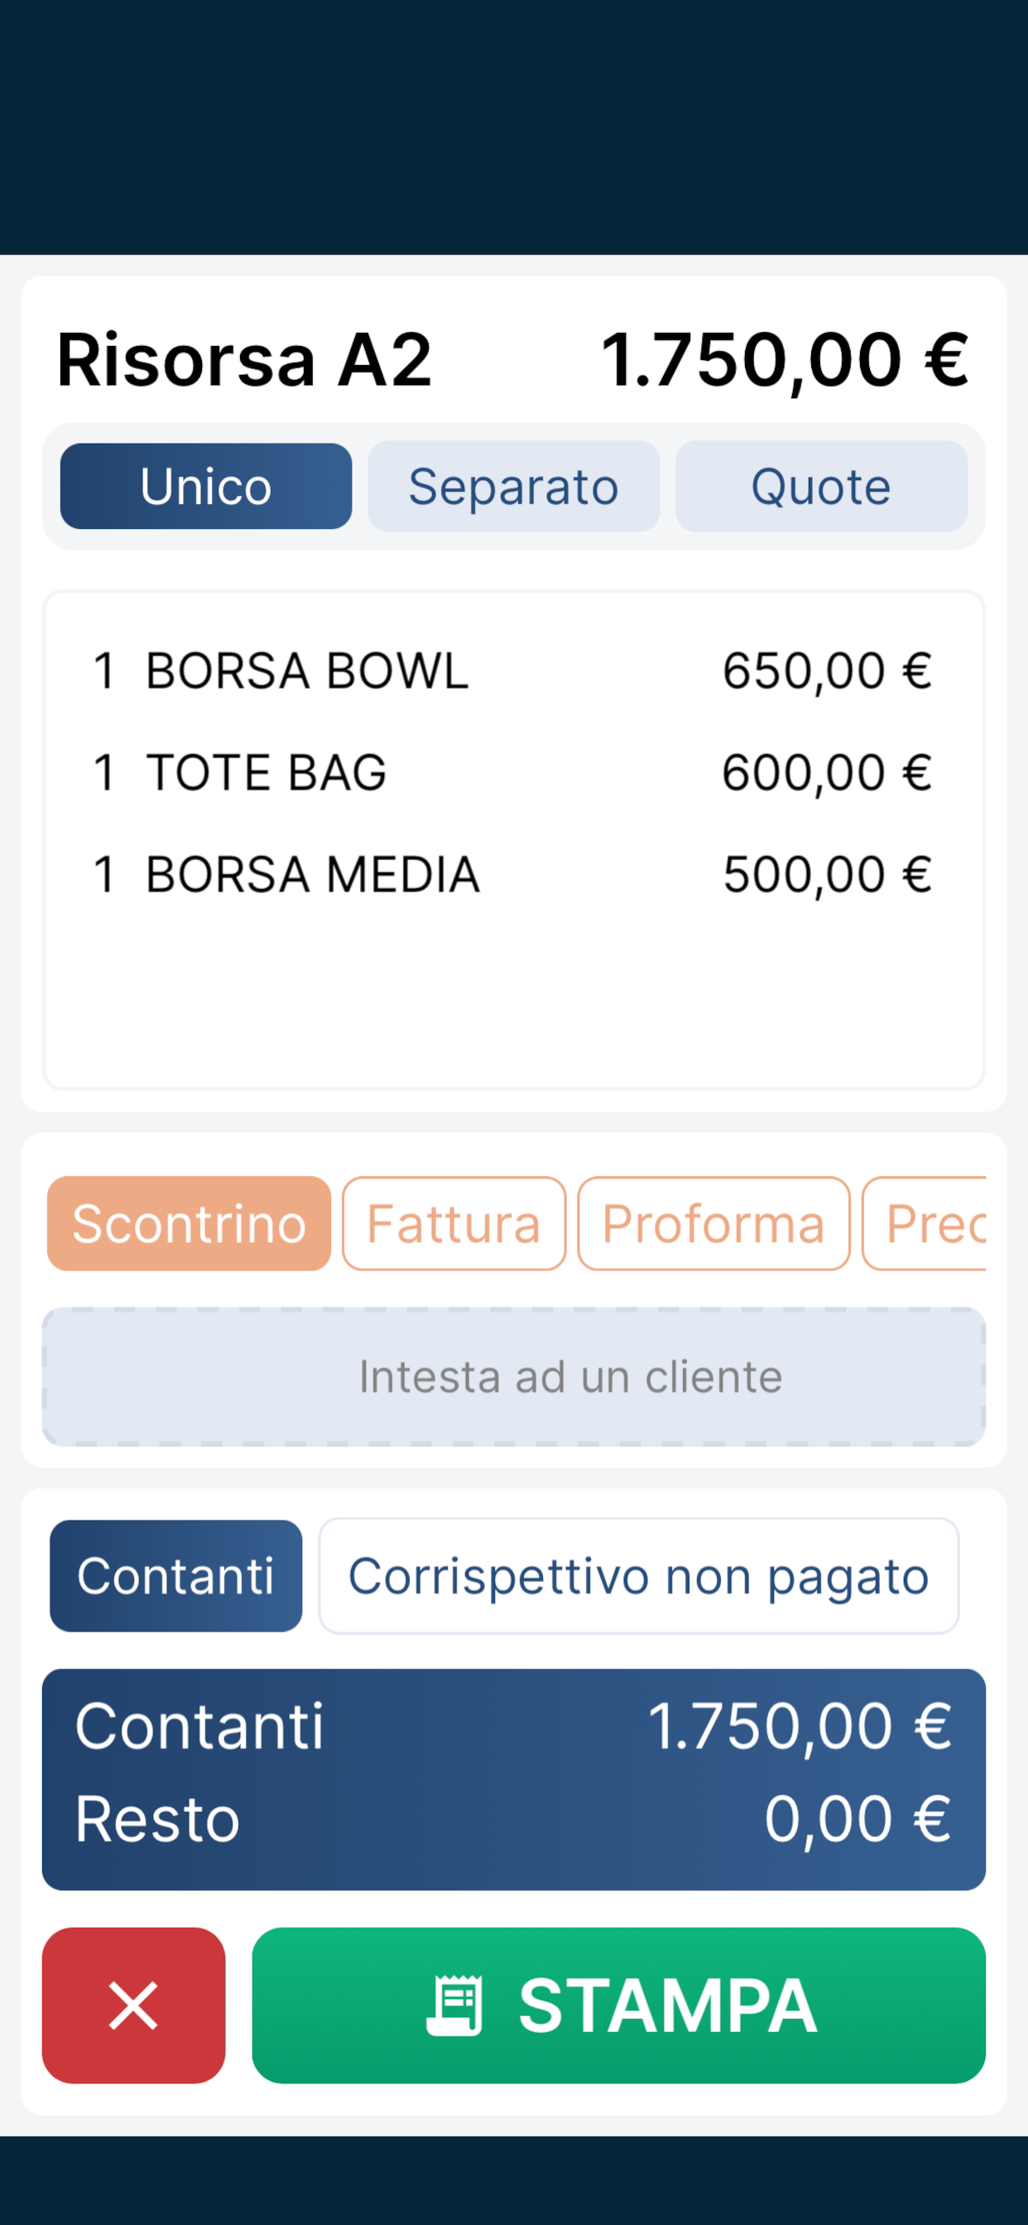Choose Proforma document type

[x=713, y=1223]
